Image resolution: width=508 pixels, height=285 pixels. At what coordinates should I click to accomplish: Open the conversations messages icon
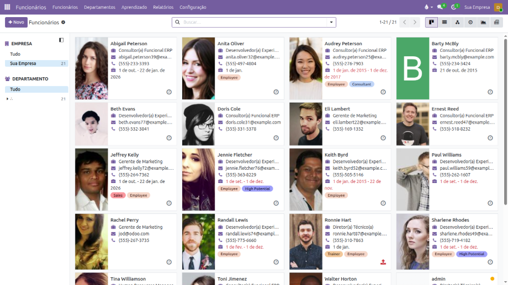pos(441,7)
